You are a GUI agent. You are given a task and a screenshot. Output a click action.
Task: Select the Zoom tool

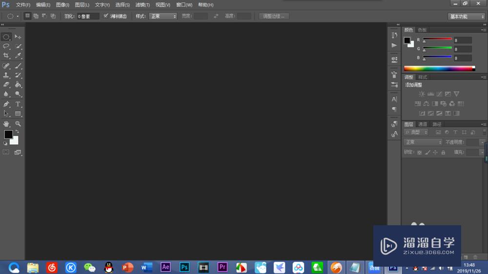18,124
